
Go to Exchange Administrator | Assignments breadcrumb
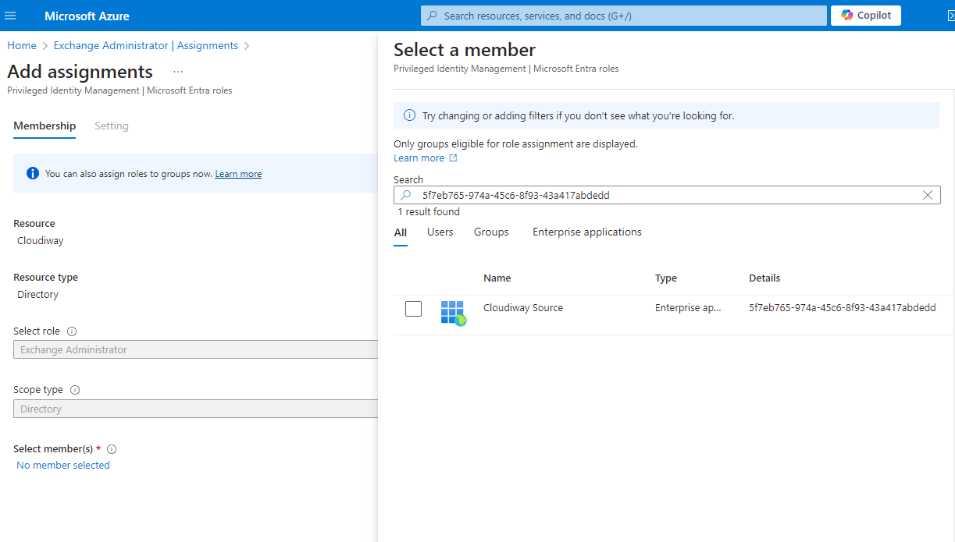pos(145,46)
